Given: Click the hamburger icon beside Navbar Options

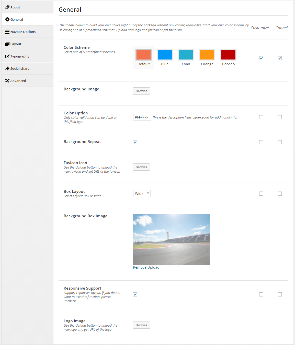Looking at the screenshot, I should pos(7,32).
